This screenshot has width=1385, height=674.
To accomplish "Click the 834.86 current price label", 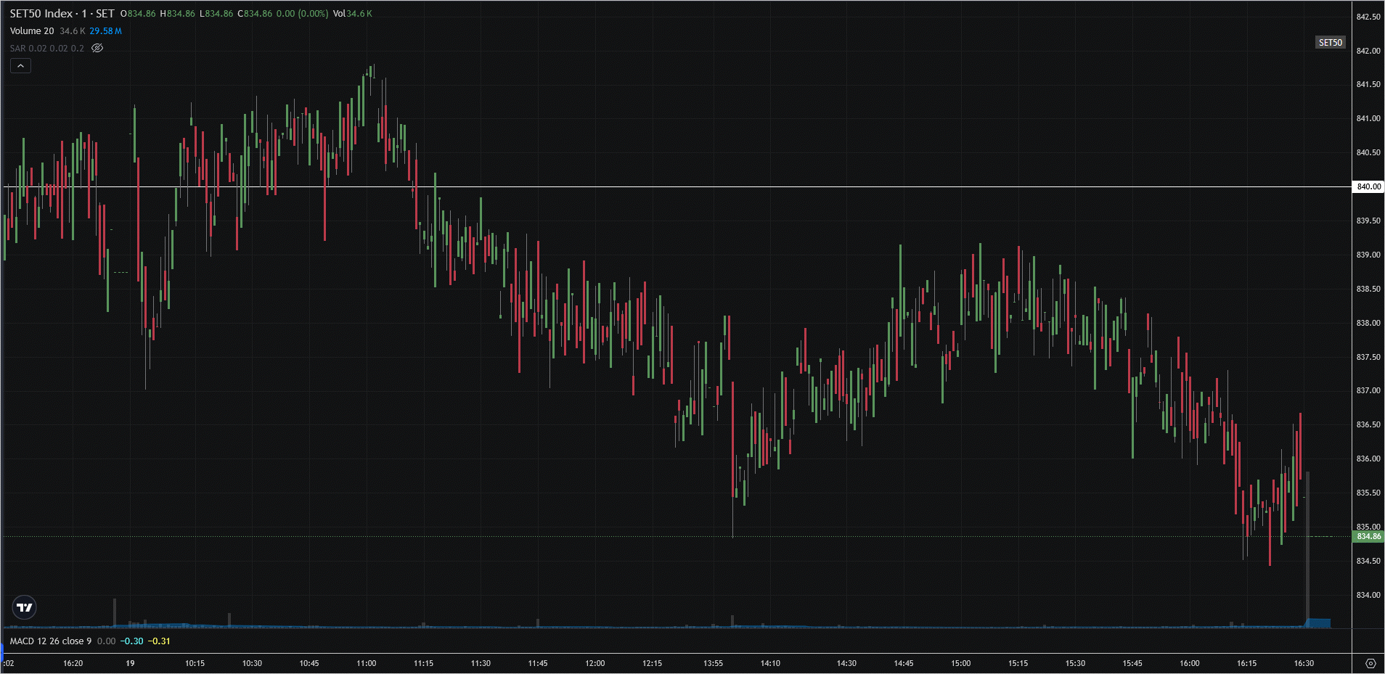I will [x=1368, y=536].
